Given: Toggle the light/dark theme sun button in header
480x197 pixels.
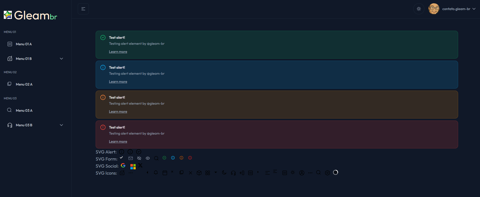Looking at the screenshot, I should click(419, 9).
